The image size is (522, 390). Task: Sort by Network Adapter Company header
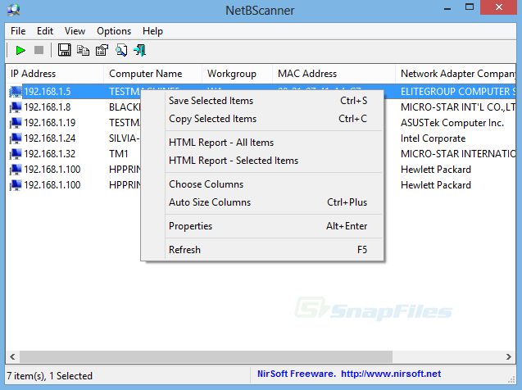pyautogui.click(x=456, y=74)
